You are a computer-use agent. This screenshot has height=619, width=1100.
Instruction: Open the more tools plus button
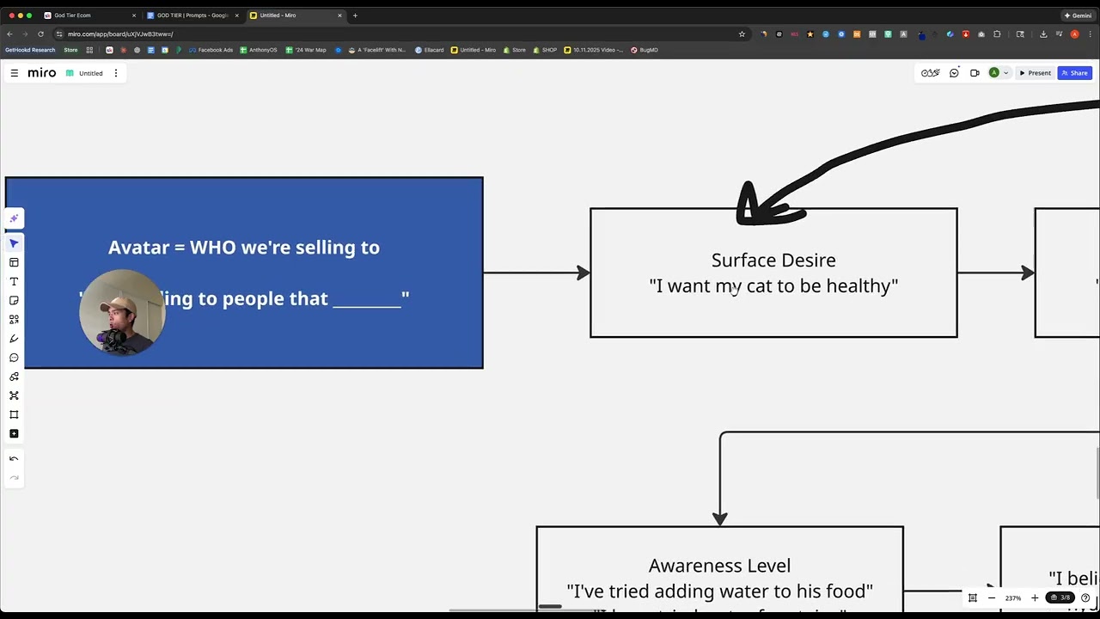14,433
